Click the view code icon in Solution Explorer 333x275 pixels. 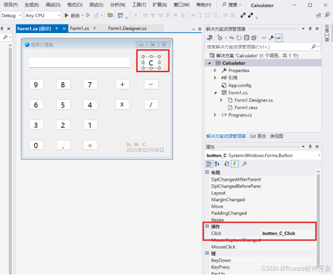264,38
